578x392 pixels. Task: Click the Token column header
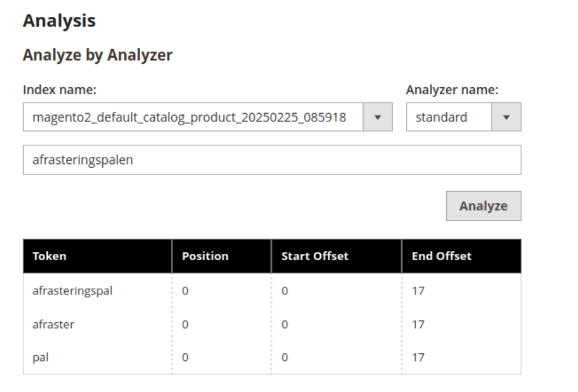tap(50, 256)
